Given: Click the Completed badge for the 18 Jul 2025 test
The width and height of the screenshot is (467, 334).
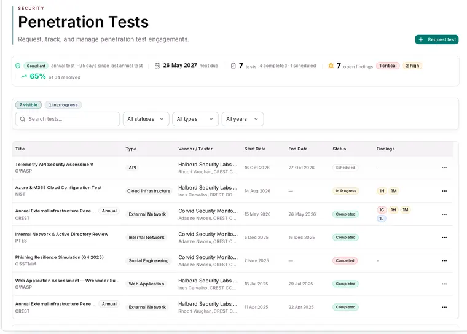Looking at the screenshot, I should coord(345,284).
